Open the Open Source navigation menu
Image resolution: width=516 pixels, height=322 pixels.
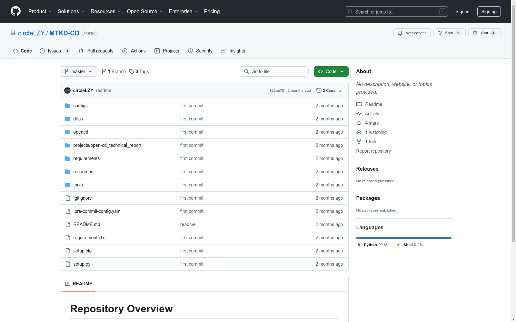tap(145, 12)
